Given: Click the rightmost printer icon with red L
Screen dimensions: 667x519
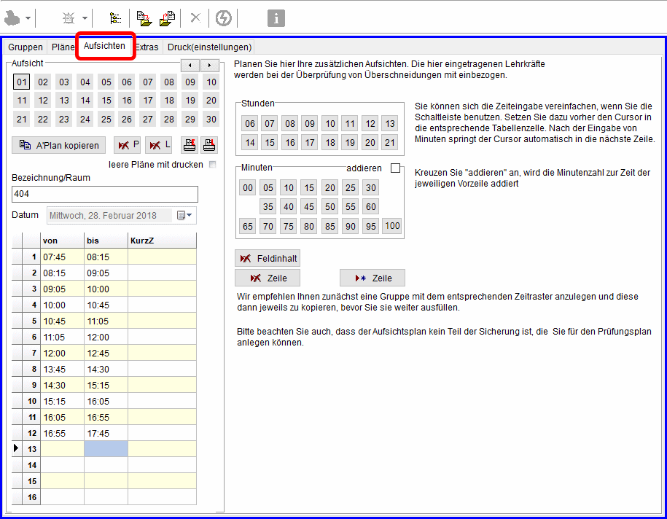Looking at the screenshot, I should coord(209,145).
